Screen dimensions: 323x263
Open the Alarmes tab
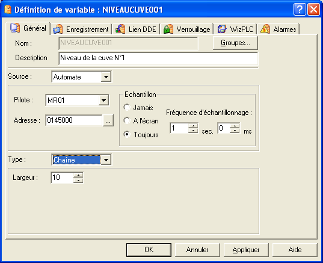(278, 29)
